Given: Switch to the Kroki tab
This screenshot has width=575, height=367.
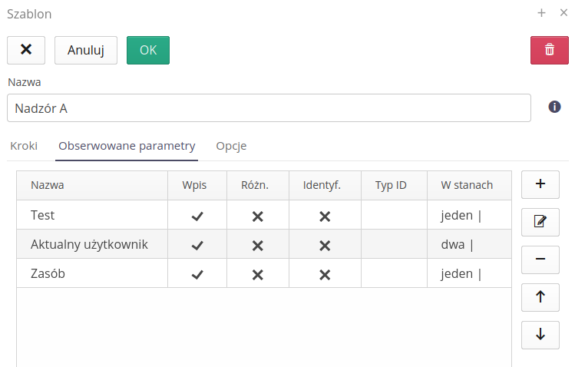Looking at the screenshot, I should point(24,146).
